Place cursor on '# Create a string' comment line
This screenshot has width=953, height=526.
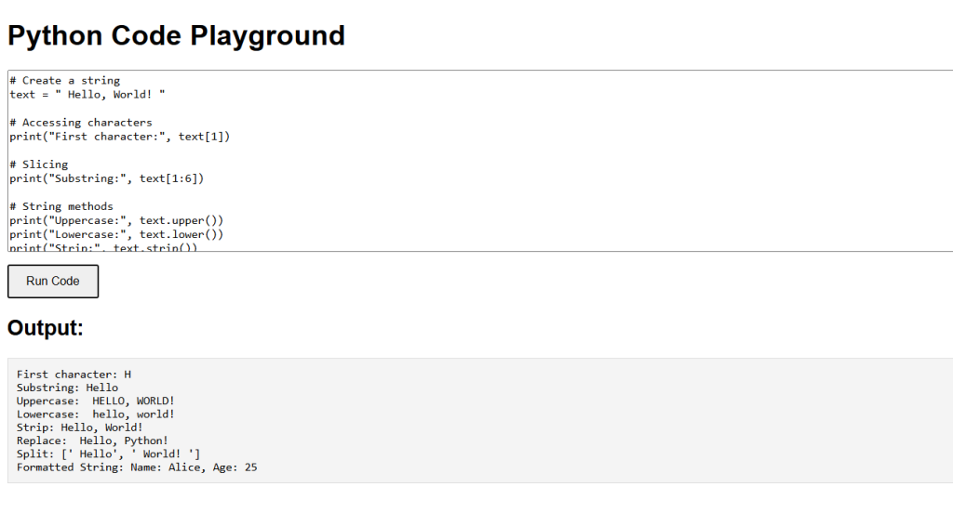coord(65,80)
